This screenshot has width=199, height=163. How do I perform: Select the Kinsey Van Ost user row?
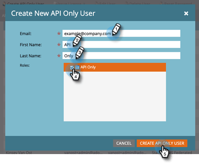click(x=99, y=152)
